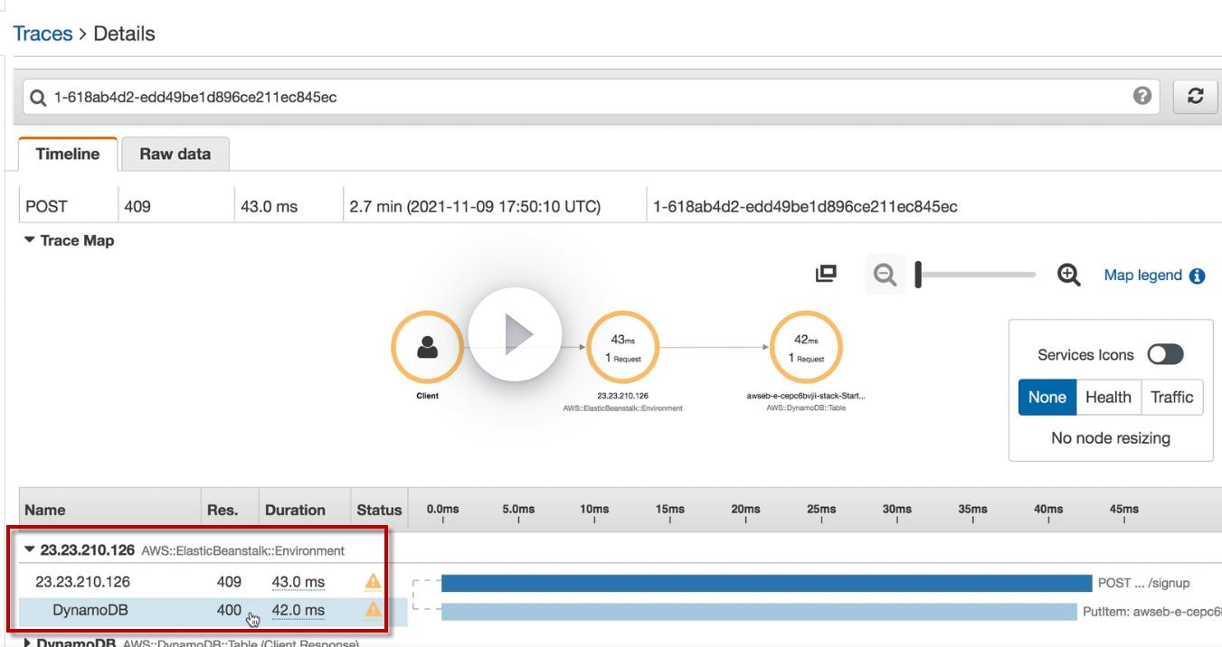1222x647 pixels.
Task: Select None node resizing option
Action: (x=1047, y=397)
